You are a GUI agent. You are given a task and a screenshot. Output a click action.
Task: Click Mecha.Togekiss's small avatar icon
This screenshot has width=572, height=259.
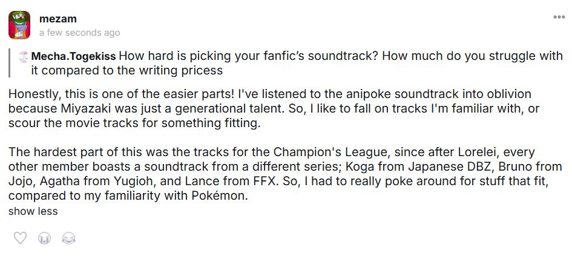point(24,56)
